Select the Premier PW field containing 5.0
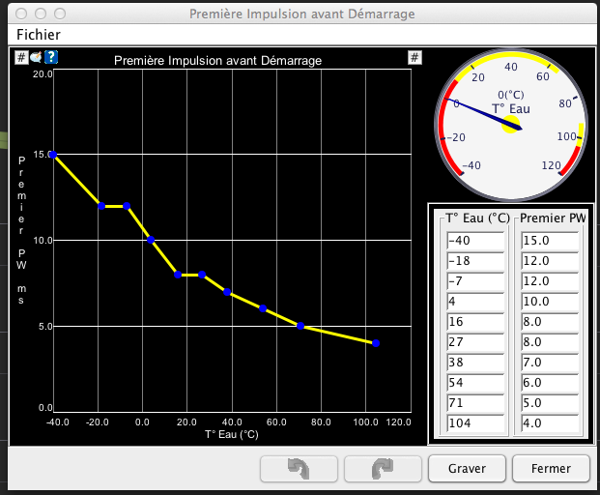Screen dimensions: 600x495 pyautogui.click(x=550, y=403)
